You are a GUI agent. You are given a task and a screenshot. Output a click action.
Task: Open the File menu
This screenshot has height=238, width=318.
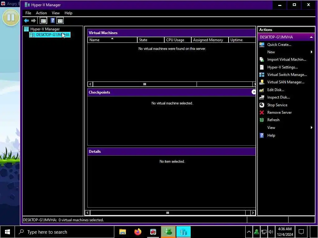tap(28, 13)
